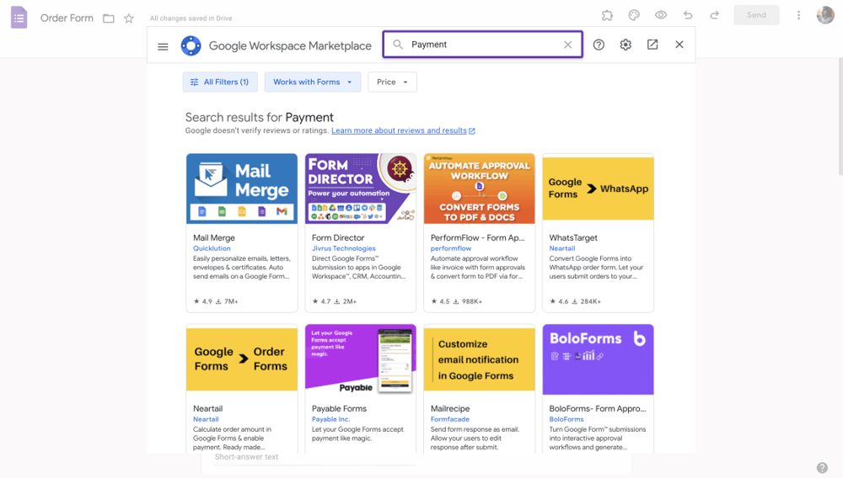Image resolution: width=843 pixels, height=478 pixels.
Task: Open the BoloForms developer link
Action: (566, 419)
